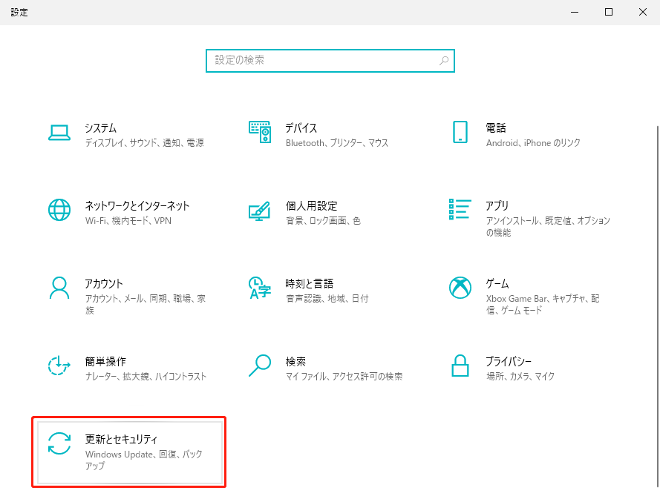
Task: Click description Xbox Game Bar、キャプチャ
Action: click(543, 304)
